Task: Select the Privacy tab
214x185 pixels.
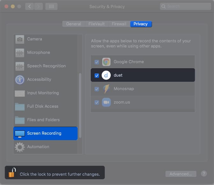Action: coord(141,24)
